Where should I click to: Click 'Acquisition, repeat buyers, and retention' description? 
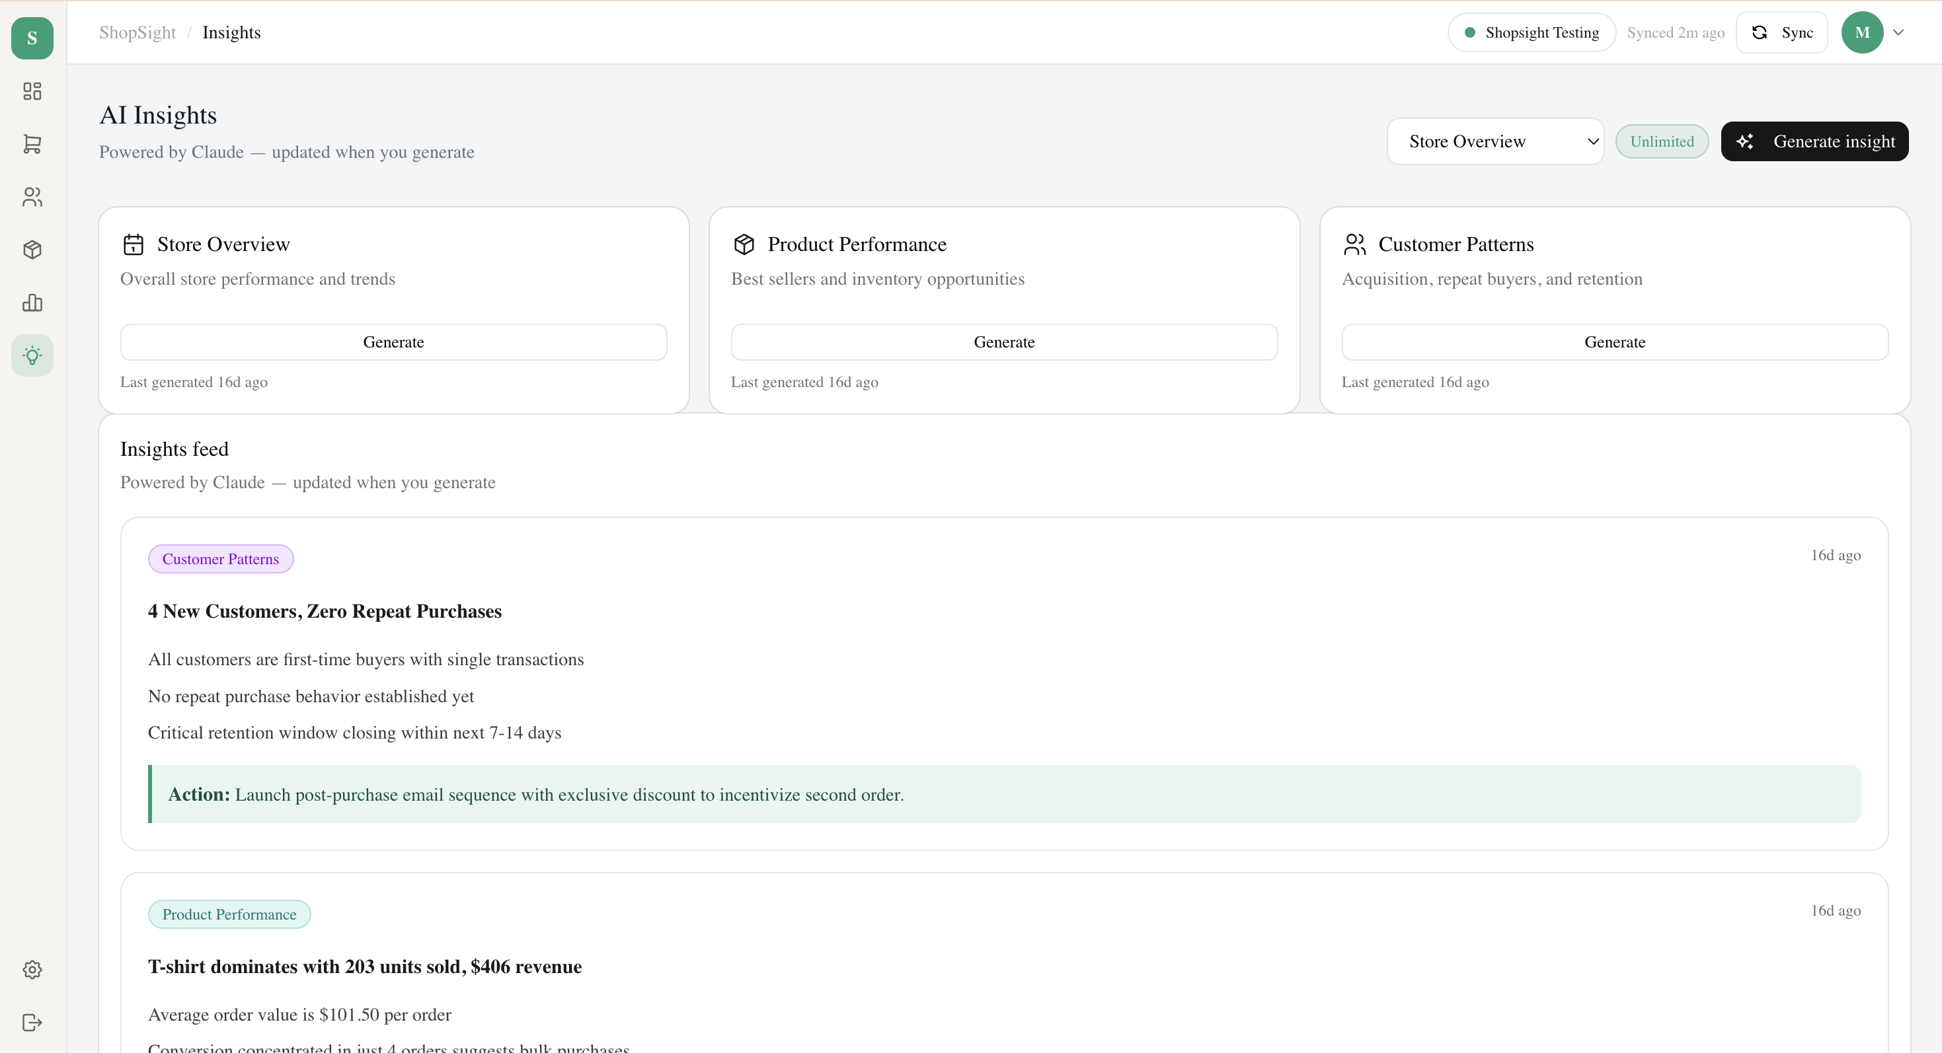(1492, 279)
